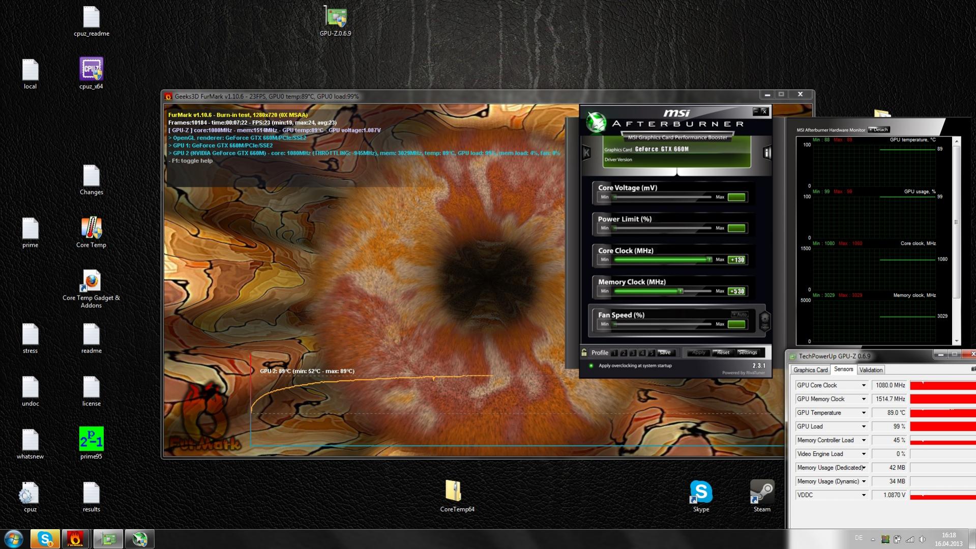Image resolution: width=976 pixels, height=549 pixels.
Task: Click the 89.0 °C GPU temperature value
Action: (890, 413)
